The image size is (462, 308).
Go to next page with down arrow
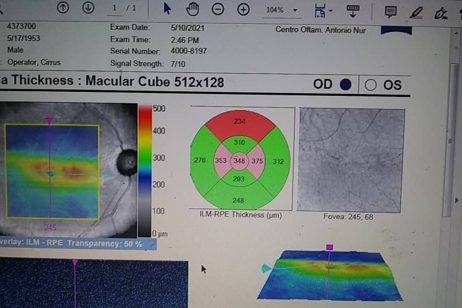tap(88, 8)
